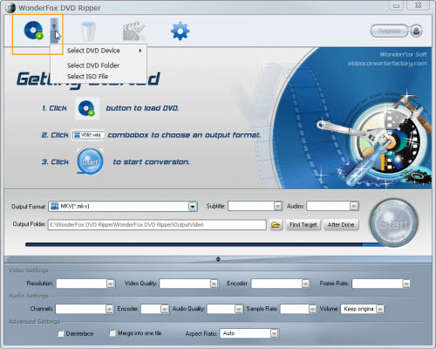Click the Register button
This screenshot has height=349, width=436.
389,31
